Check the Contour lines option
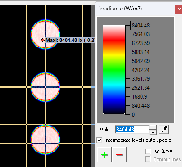Screen dimensions: 182x167 point(148,159)
